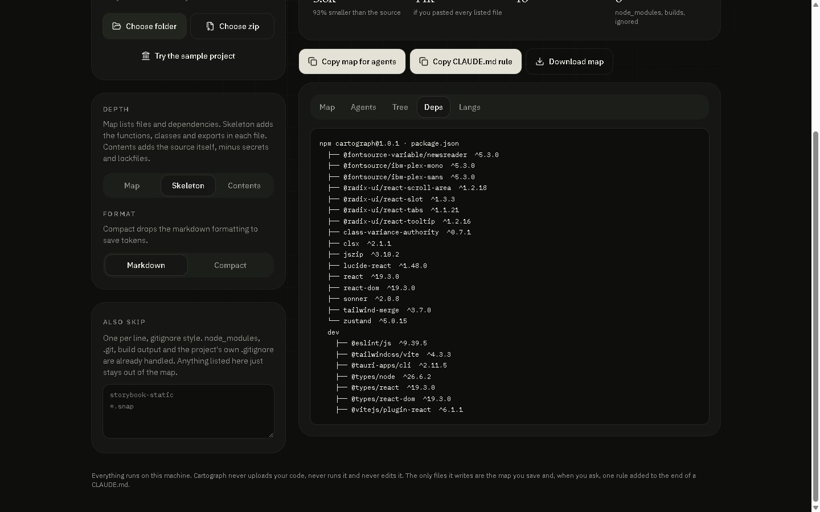Click the @fontsource/ibm-plex-sans dependency row

tap(401, 177)
